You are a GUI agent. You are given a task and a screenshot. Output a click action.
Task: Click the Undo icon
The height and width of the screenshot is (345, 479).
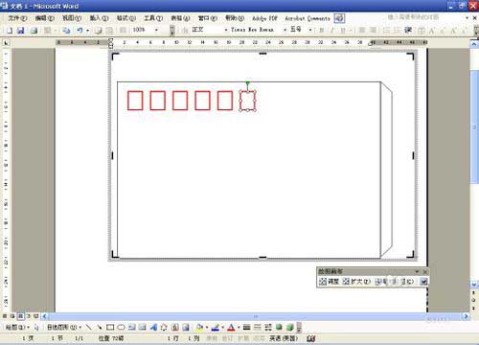tap(80, 30)
